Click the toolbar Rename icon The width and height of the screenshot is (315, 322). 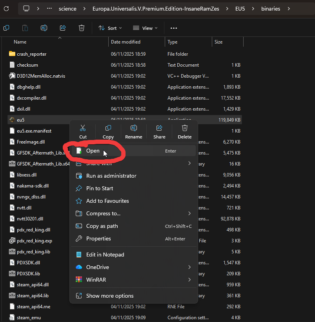tap(44, 28)
